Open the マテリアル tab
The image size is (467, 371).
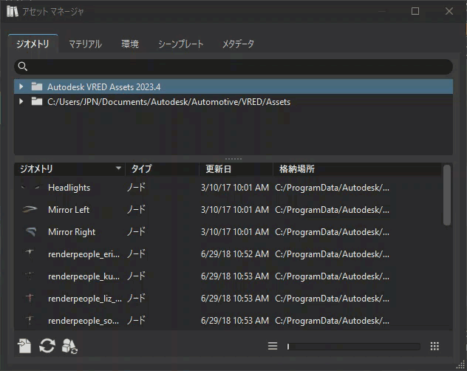pos(85,44)
